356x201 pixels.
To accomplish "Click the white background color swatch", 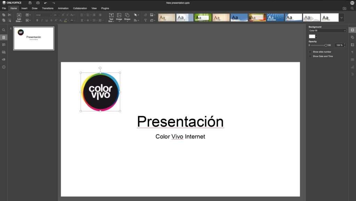I will (x=312, y=36).
